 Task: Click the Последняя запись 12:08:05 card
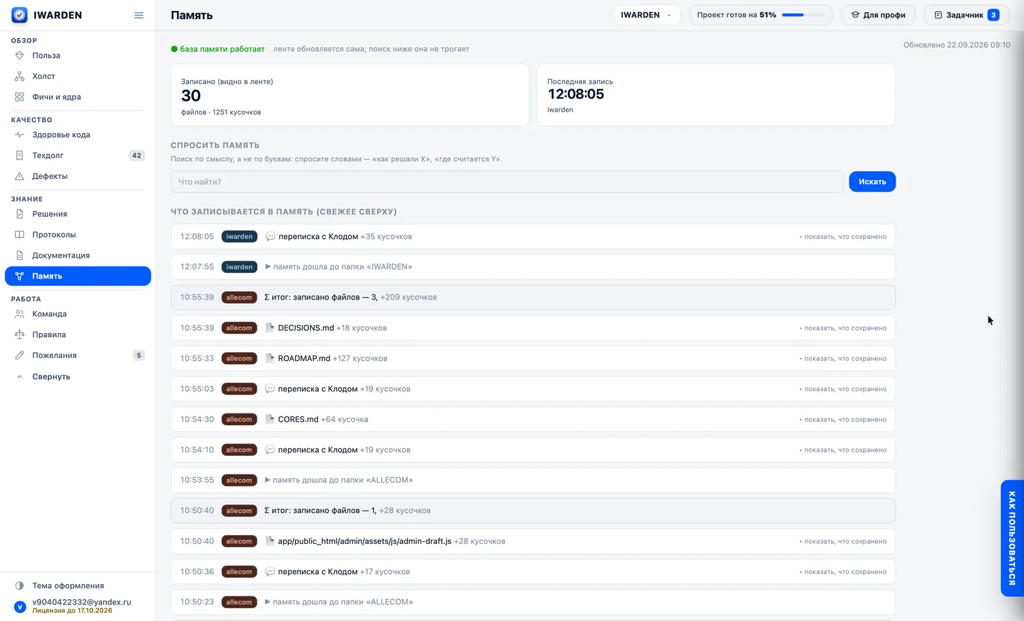point(716,95)
